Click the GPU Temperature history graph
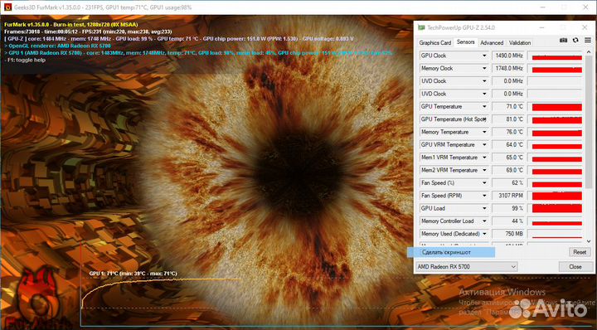Screen dimensions: 597x330 555,107
